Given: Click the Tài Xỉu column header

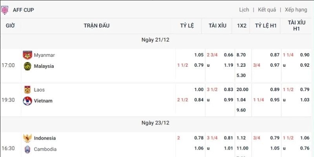Looking at the screenshot, I should [x=218, y=26].
